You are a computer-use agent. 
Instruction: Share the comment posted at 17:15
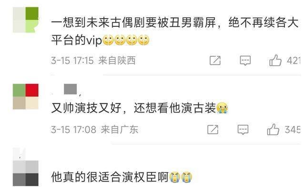click(215, 61)
